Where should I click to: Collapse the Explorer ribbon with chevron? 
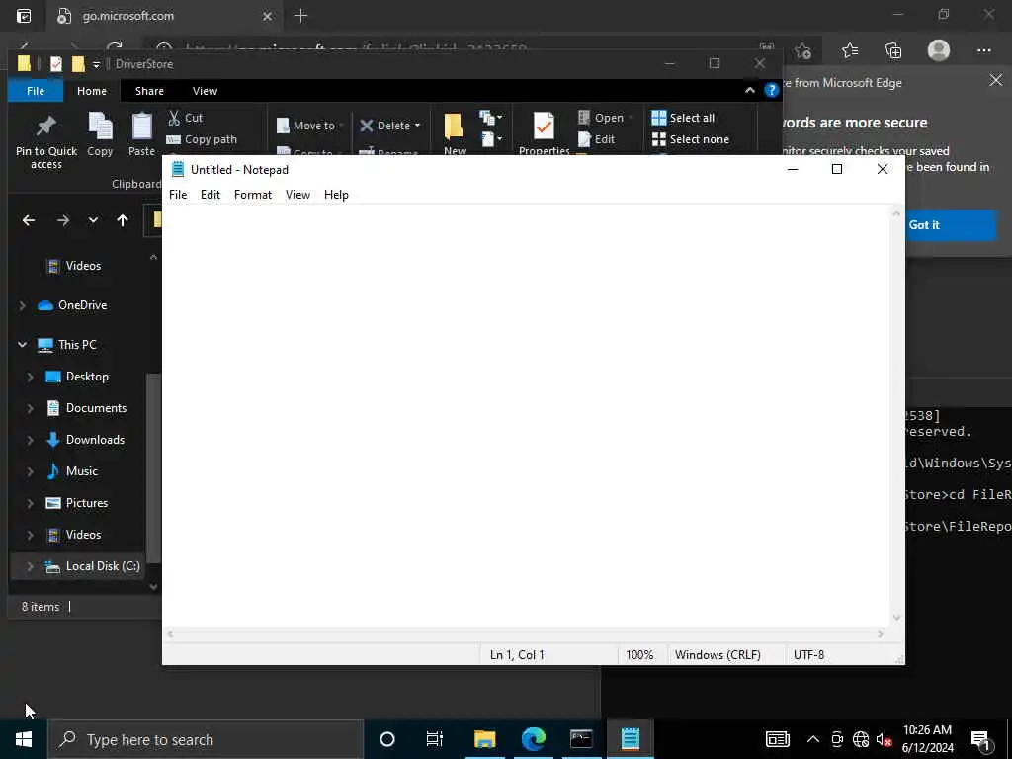[x=749, y=90]
